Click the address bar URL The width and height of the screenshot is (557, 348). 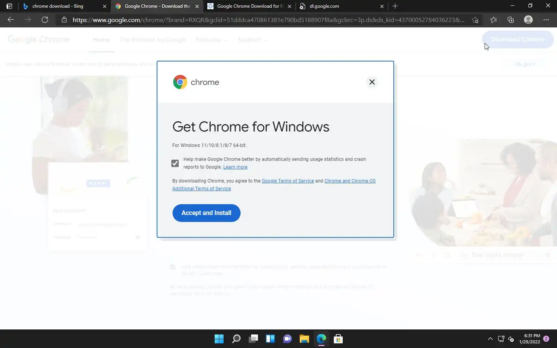click(x=268, y=20)
